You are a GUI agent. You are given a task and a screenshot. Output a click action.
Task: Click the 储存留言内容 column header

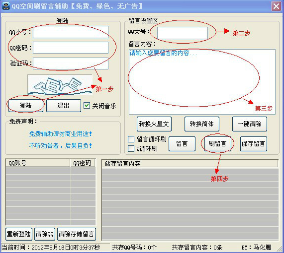pyautogui.click(x=190, y=164)
